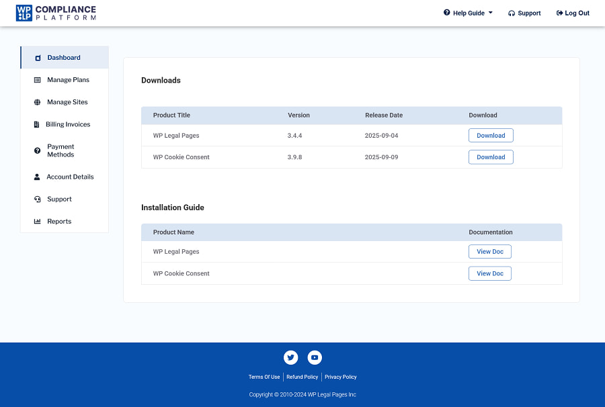
Task: Click the Manage Sites globe icon
Action: [x=38, y=102]
